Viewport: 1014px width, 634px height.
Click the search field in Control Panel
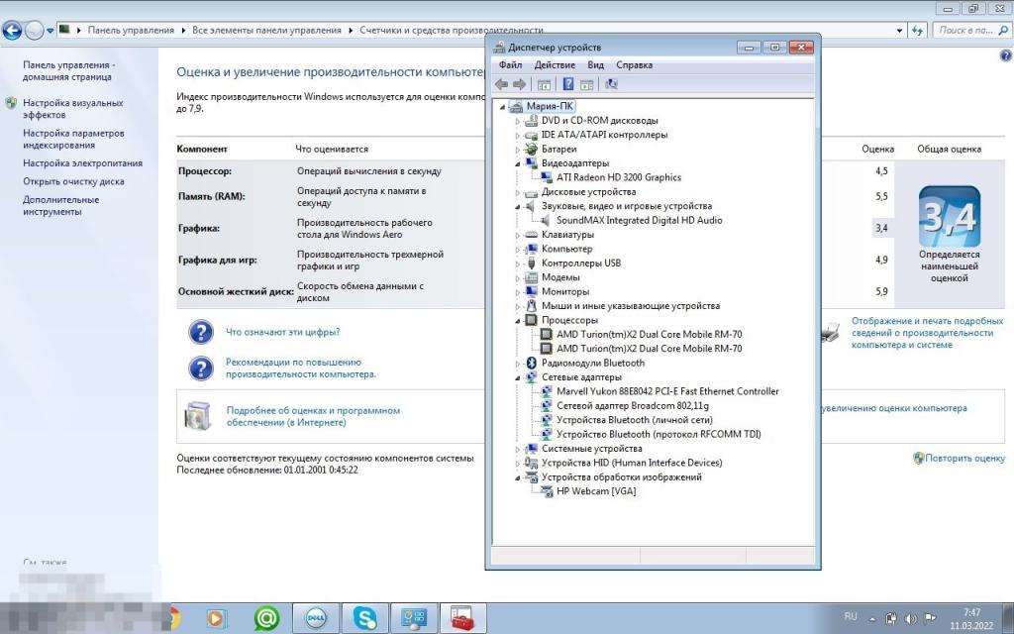(970, 30)
